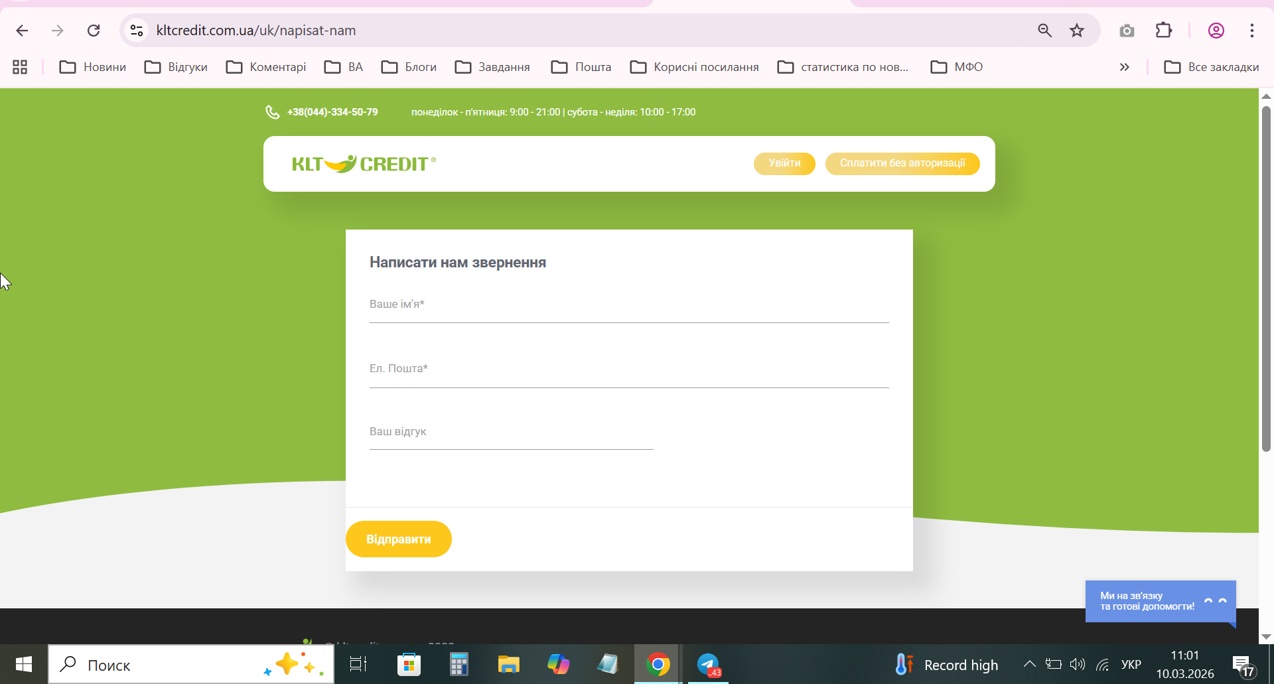Open the Блоги bookmarks folder
The image size is (1274, 684).
409,67
